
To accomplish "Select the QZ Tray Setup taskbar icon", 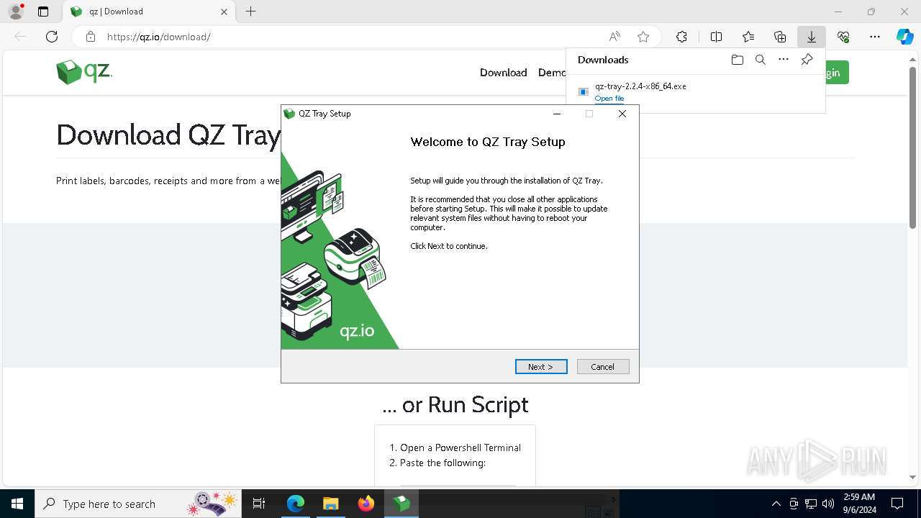I will tap(401, 504).
